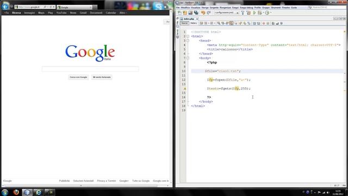
Task: Open the Soluzioni Aziendali footer link
Action: [83, 181]
